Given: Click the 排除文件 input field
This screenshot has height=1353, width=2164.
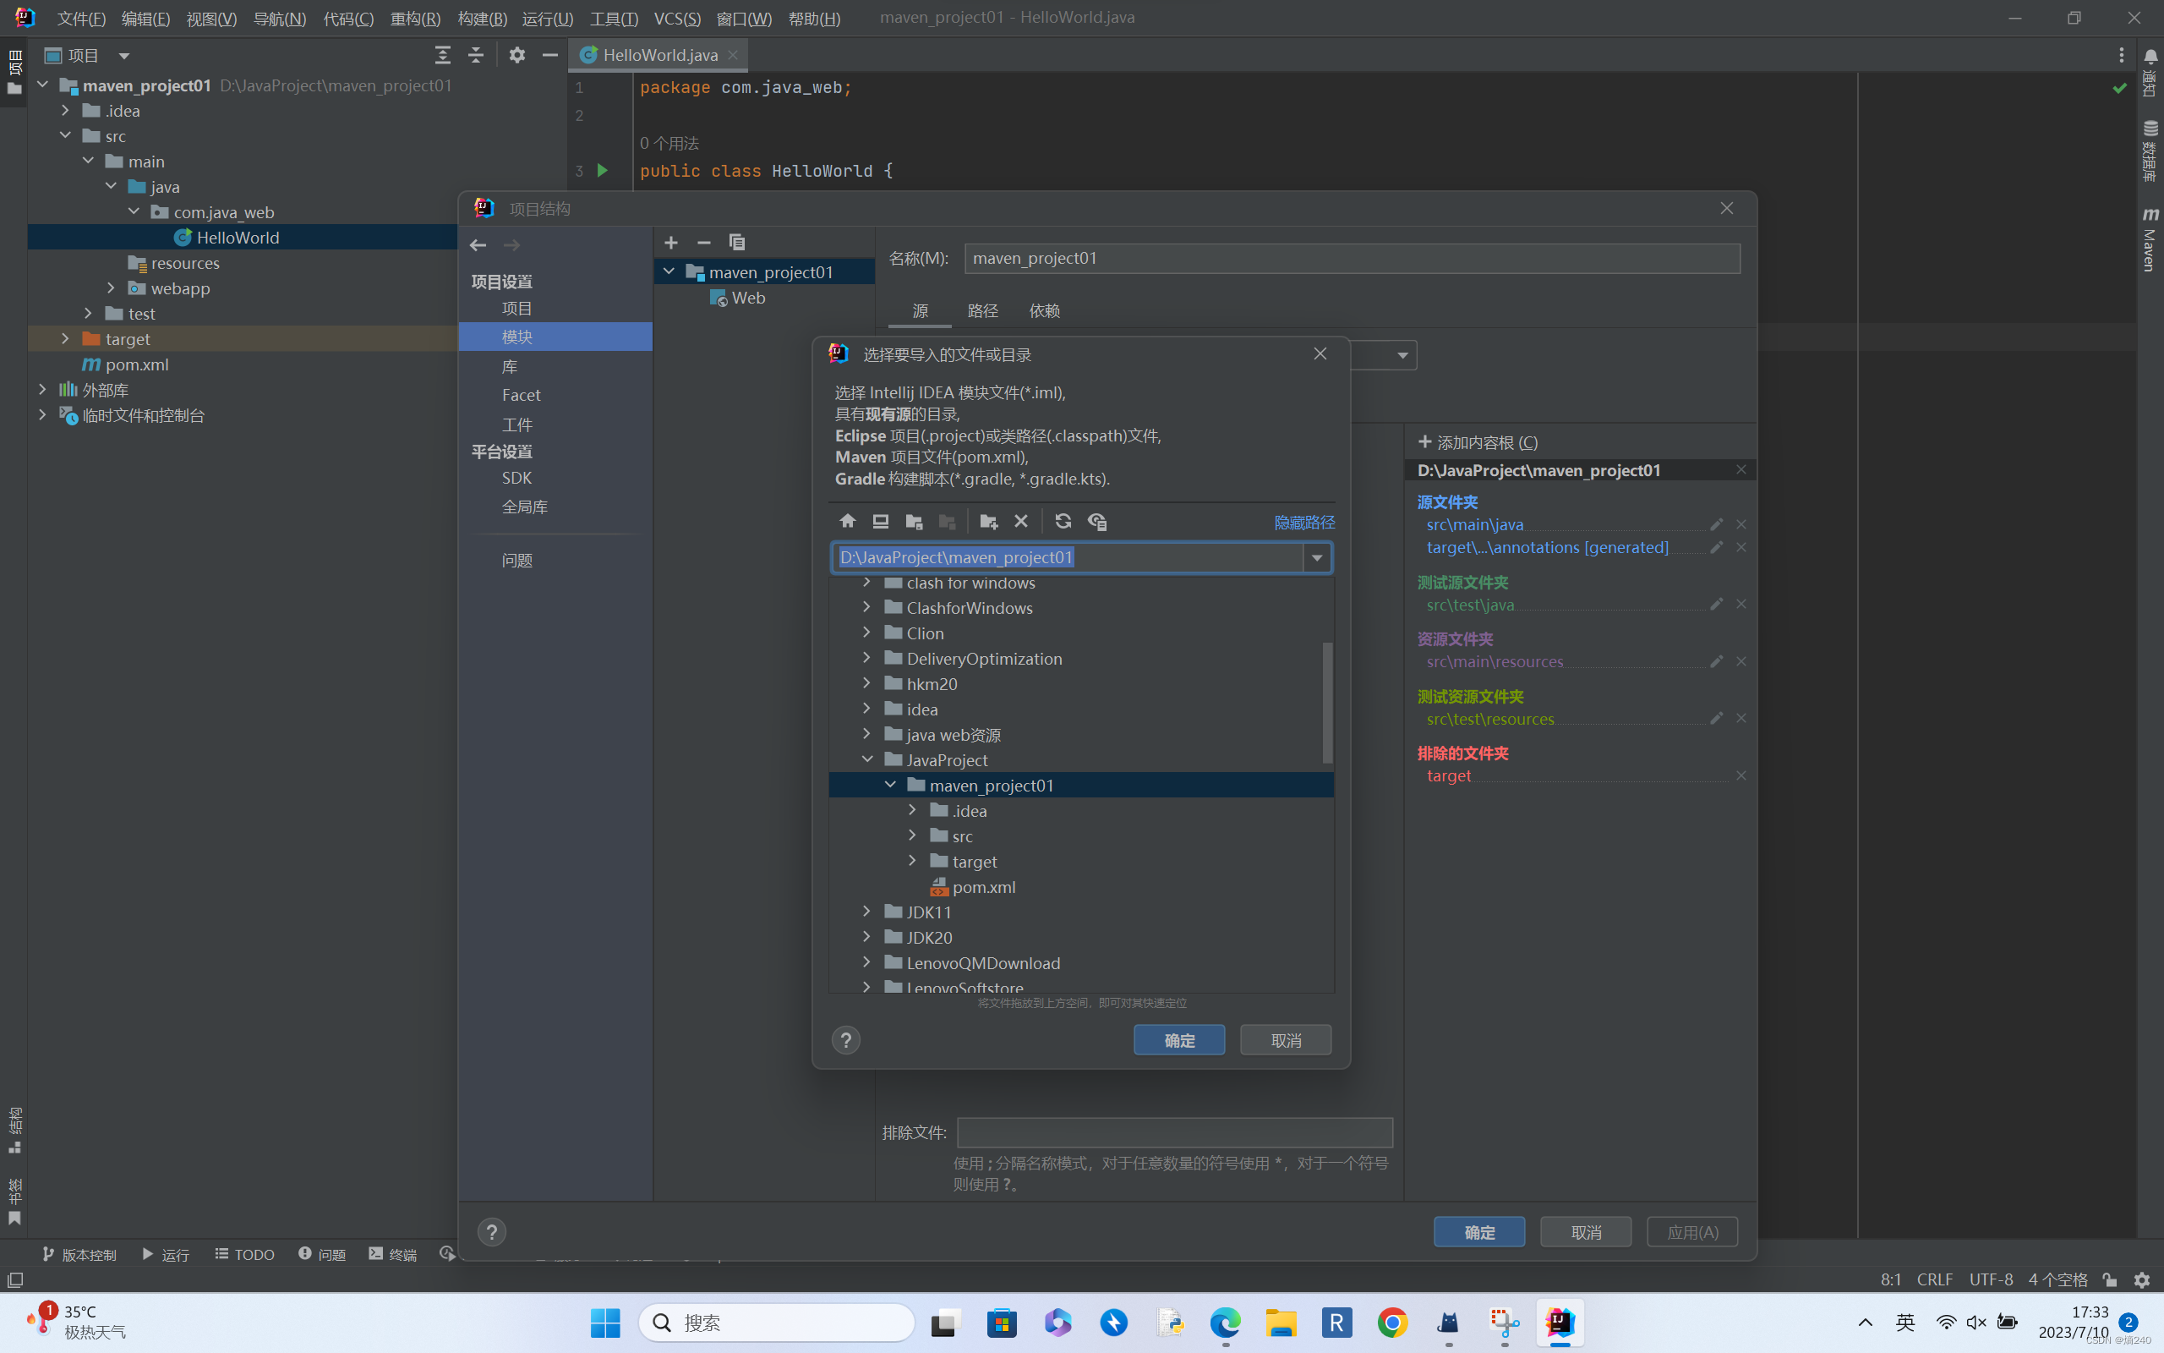Looking at the screenshot, I should [x=1174, y=1132].
